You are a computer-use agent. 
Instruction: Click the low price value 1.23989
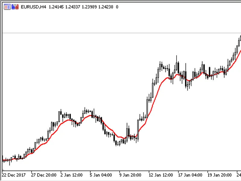tap(89, 7)
